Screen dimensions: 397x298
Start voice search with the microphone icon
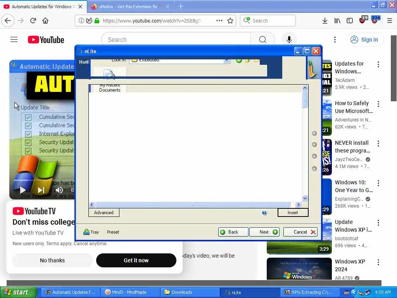pos(289,40)
